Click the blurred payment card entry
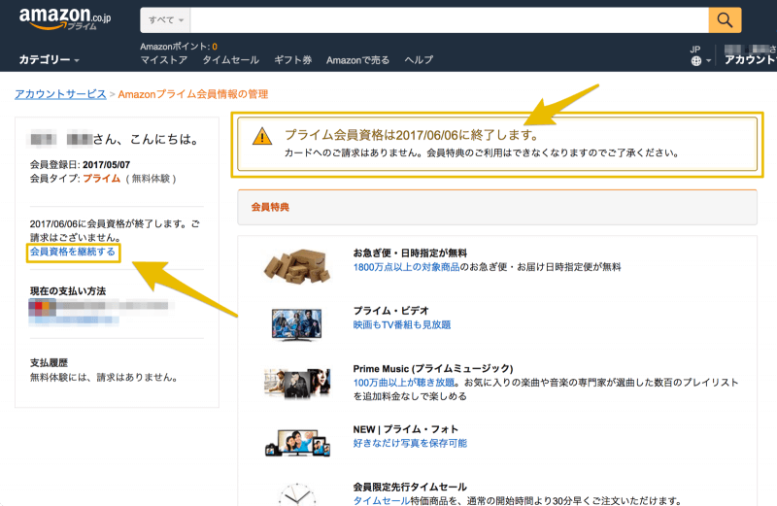This screenshot has width=777, height=506. click(100, 312)
